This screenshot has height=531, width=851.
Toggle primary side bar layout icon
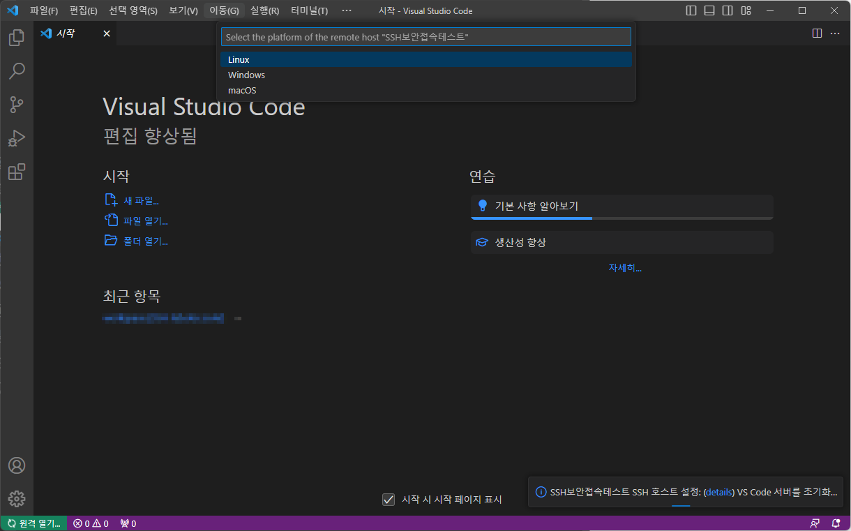(x=691, y=10)
